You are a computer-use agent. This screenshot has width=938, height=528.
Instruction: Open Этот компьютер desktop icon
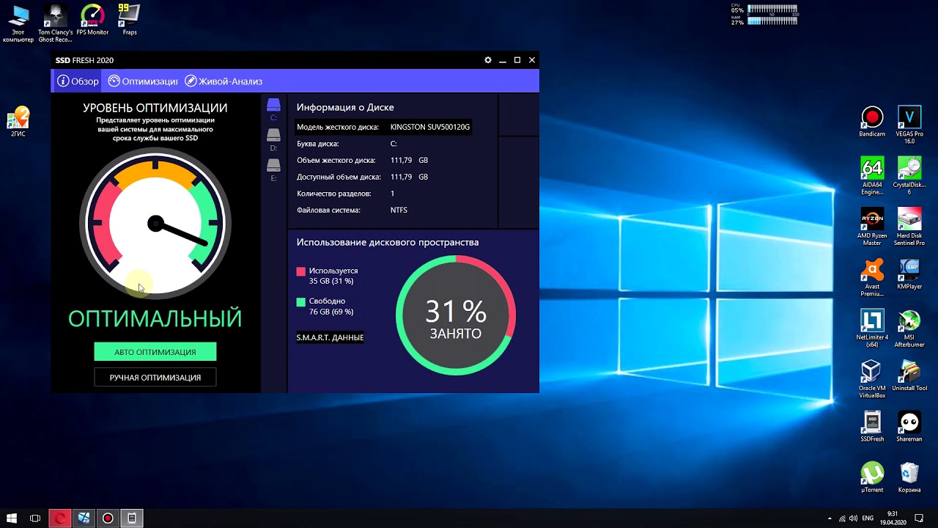click(x=18, y=23)
